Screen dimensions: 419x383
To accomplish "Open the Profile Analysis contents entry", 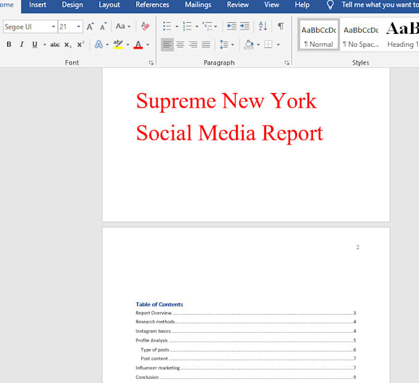I will pos(246,341).
